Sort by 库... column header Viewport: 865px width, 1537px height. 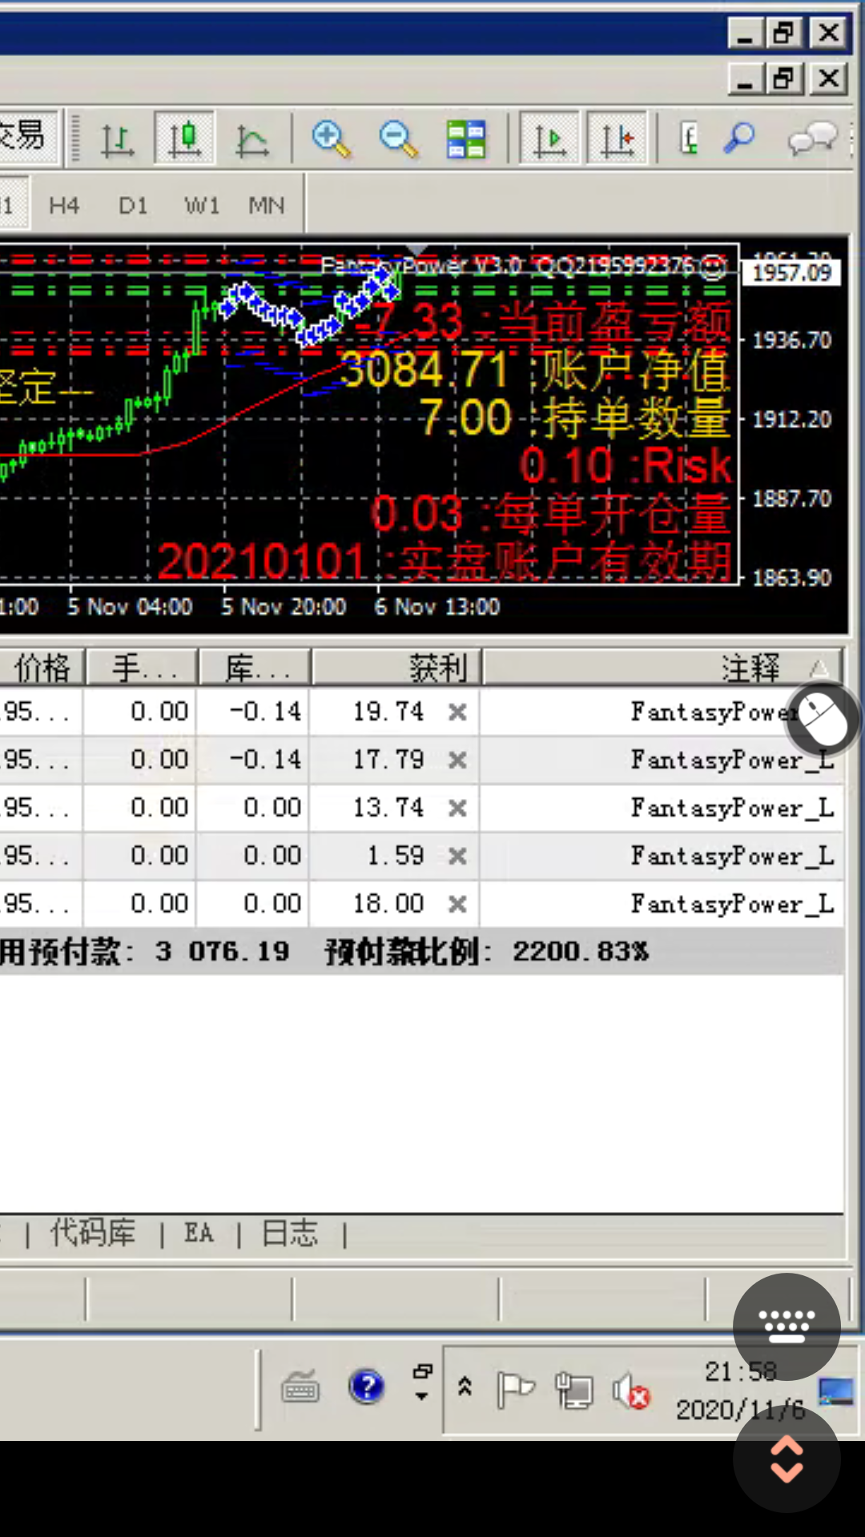(255, 667)
